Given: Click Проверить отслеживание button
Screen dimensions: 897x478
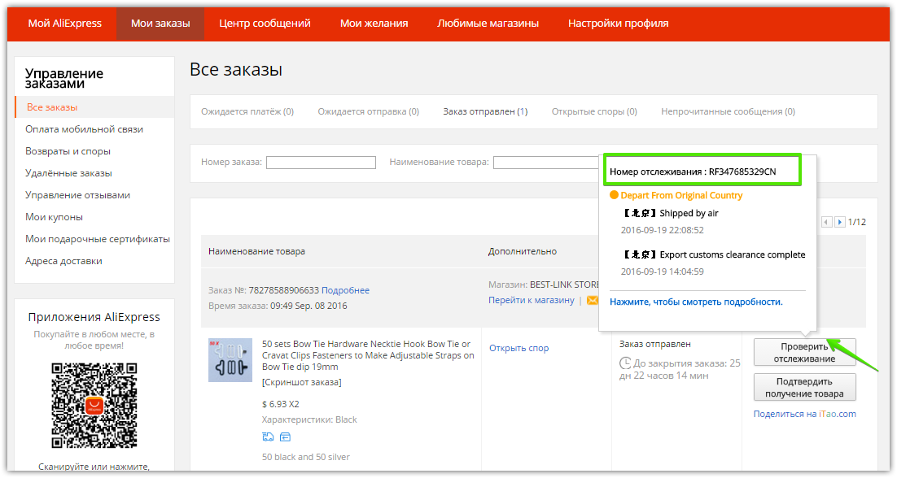Looking at the screenshot, I should (804, 352).
